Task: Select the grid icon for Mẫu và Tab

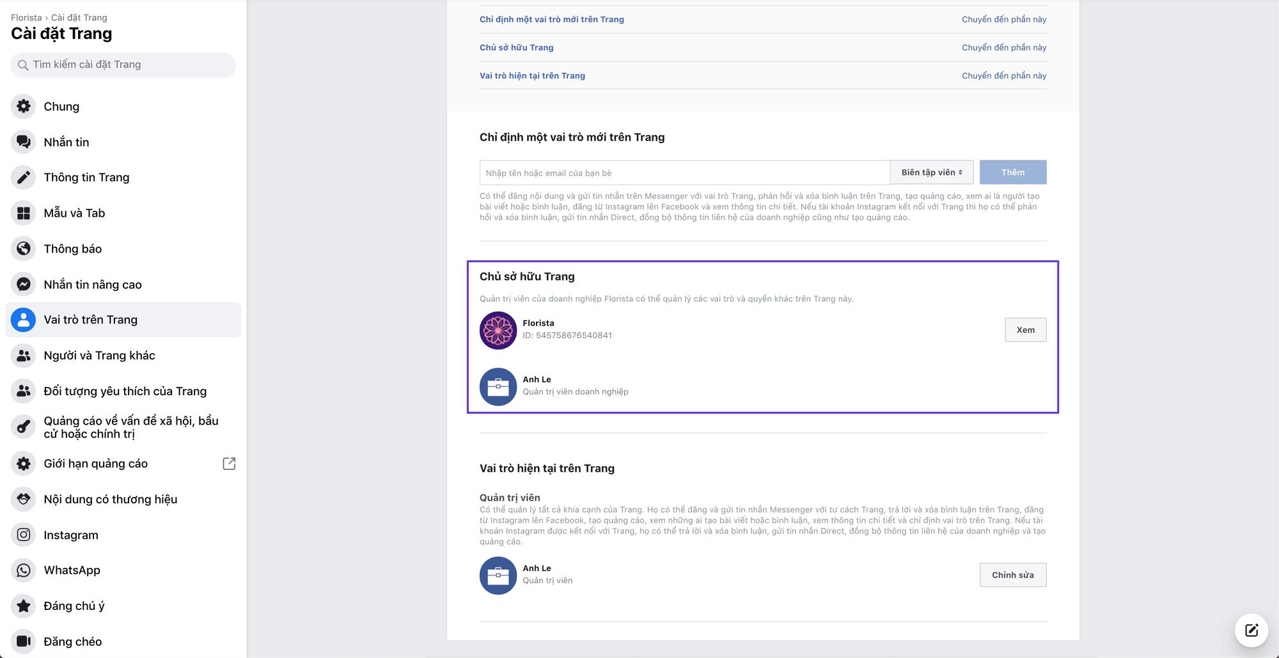Action: [x=24, y=213]
